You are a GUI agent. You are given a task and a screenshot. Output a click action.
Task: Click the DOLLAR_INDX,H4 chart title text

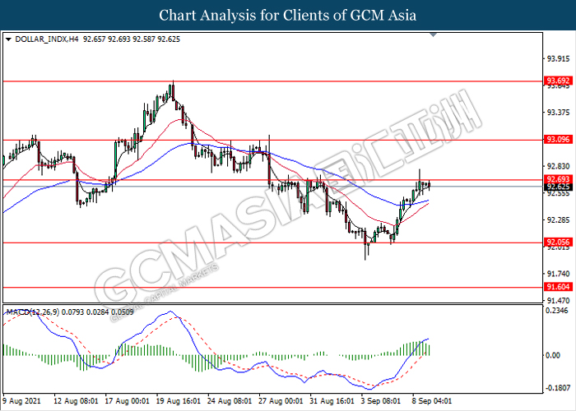pos(47,39)
